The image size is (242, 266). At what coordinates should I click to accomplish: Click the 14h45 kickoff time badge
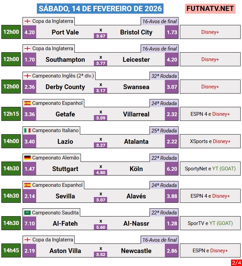click(11, 250)
